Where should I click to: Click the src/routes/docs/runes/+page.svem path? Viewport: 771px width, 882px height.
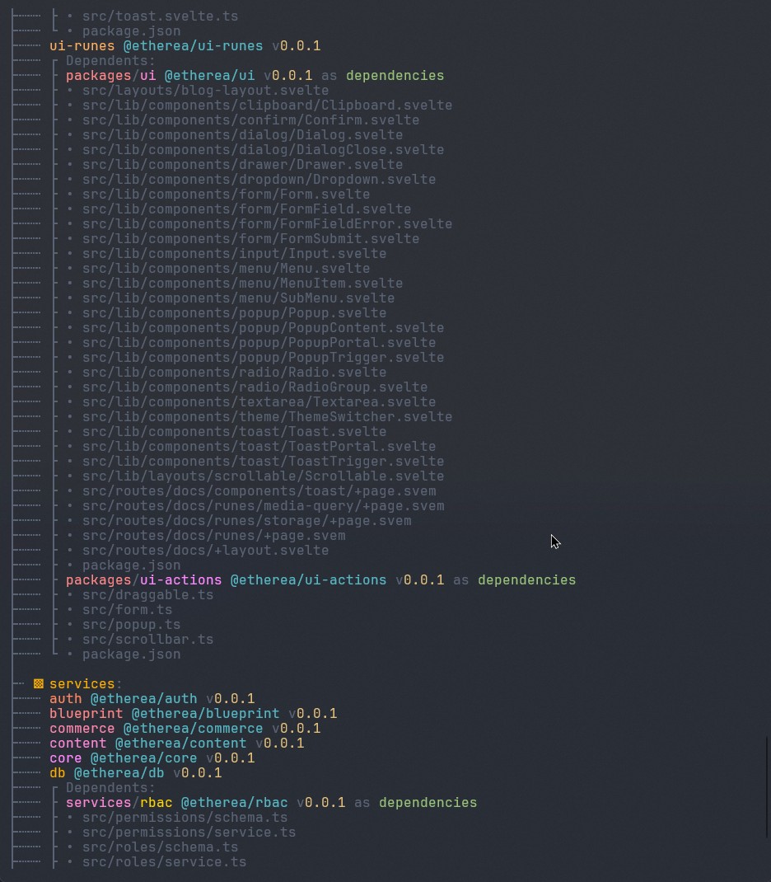[x=214, y=536]
